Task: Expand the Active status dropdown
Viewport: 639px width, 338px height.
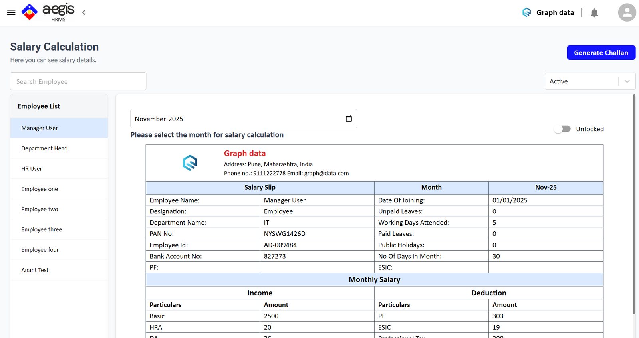Action: (x=581, y=81)
